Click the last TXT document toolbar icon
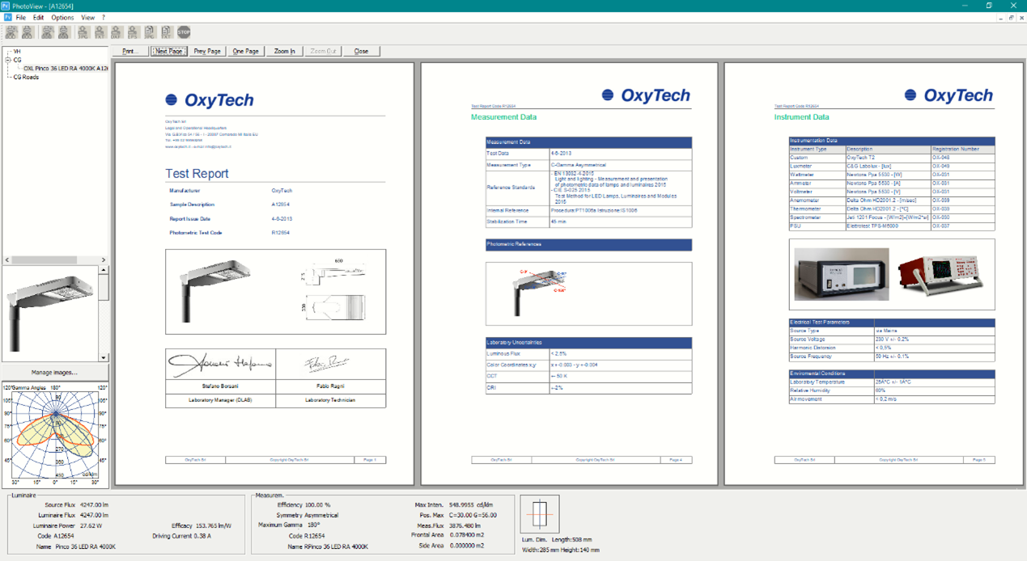1027x561 pixels. pos(167,32)
